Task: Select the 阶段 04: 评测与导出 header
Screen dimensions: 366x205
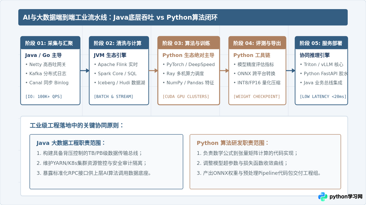Action: tap(257, 43)
